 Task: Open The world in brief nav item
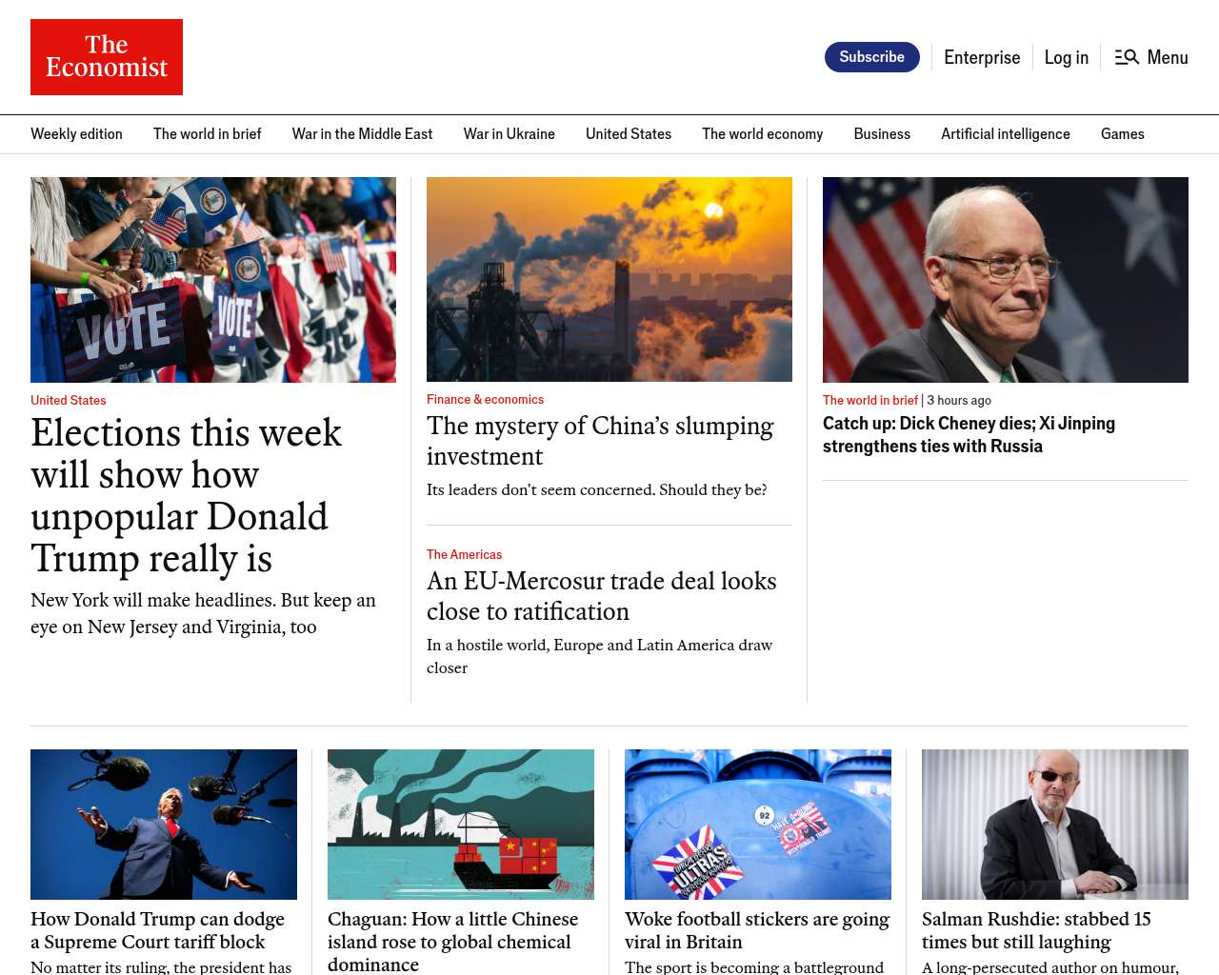(x=207, y=134)
